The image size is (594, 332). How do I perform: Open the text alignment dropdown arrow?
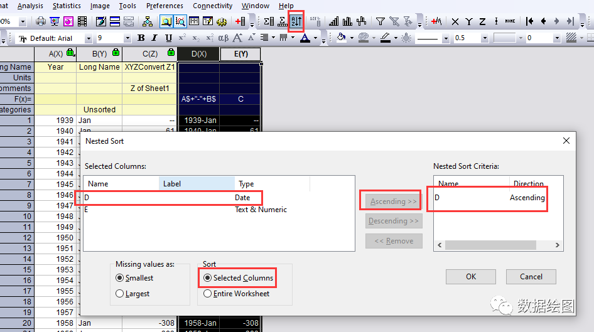pyautogui.click(x=273, y=38)
